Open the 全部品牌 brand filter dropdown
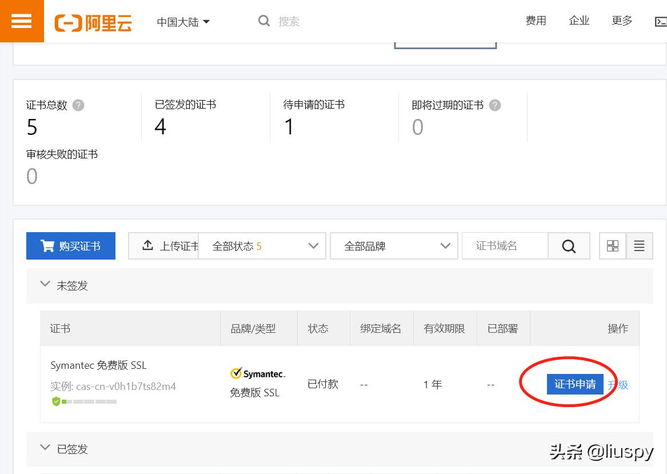This screenshot has height=474, width=667. pos(394,245)
